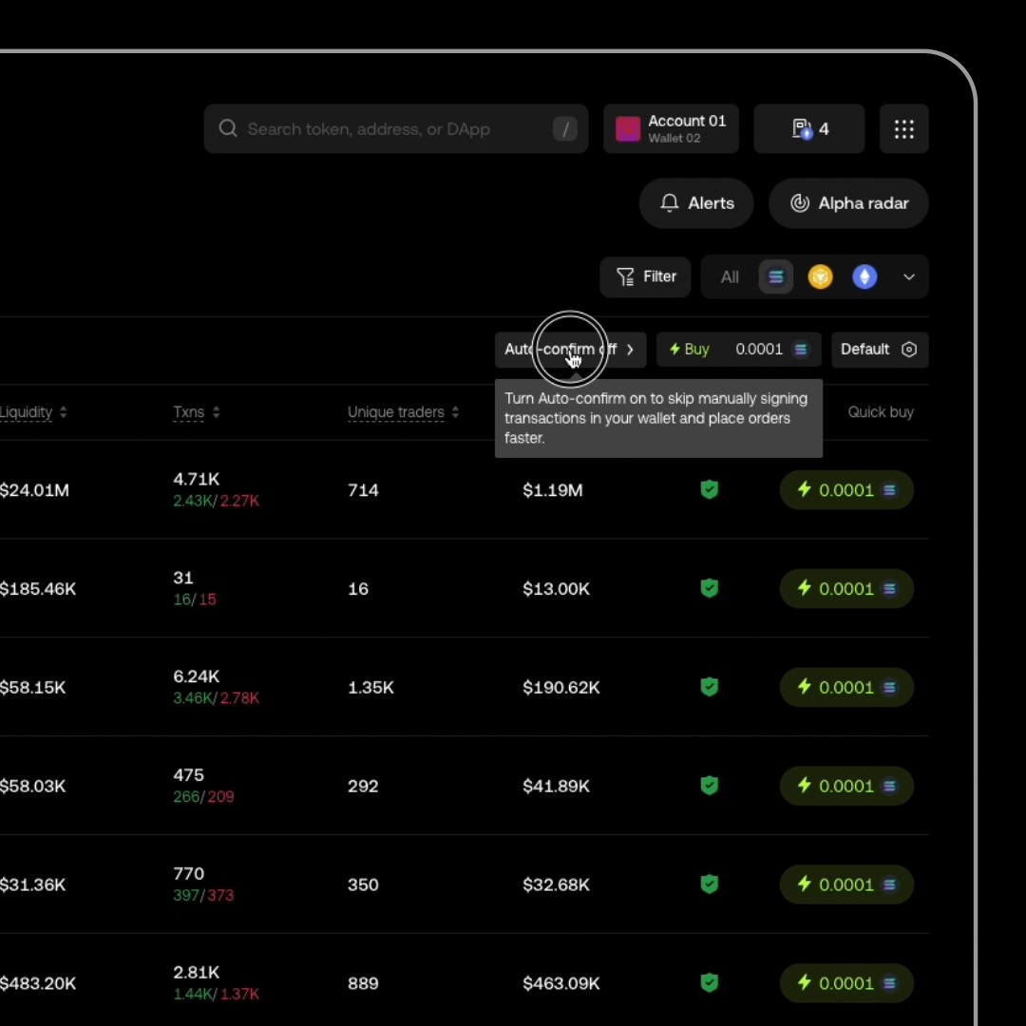This screenshot has height=1026, width=1026.
Task: Click the 6.24K transactions value
Action: pyautogui.click(x=197, y=676)
